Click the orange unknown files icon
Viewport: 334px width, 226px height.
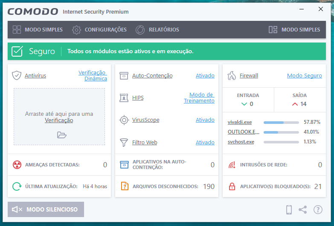tap(125, 186)
